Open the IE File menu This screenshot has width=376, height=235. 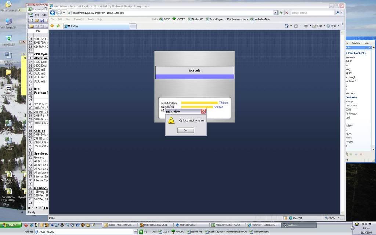[x=53, y=19]
